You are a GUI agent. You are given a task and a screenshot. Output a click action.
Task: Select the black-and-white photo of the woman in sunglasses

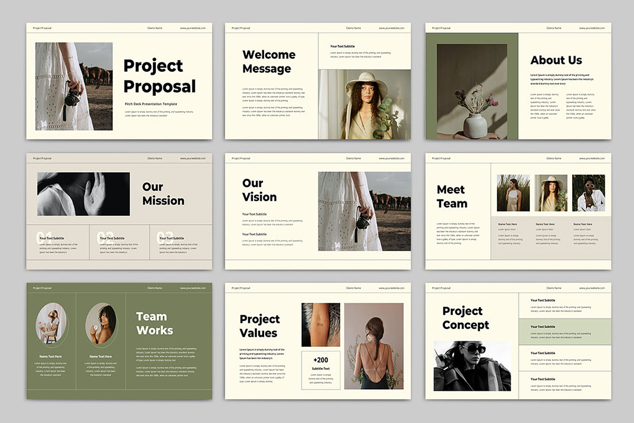472,366
